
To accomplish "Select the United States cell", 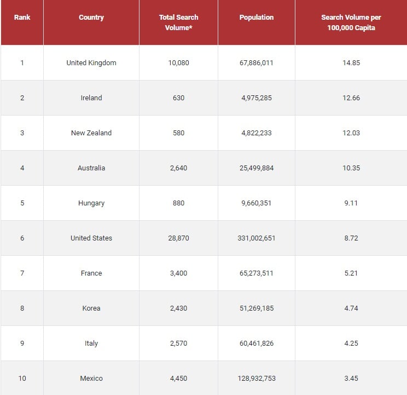I will [91, 238].
